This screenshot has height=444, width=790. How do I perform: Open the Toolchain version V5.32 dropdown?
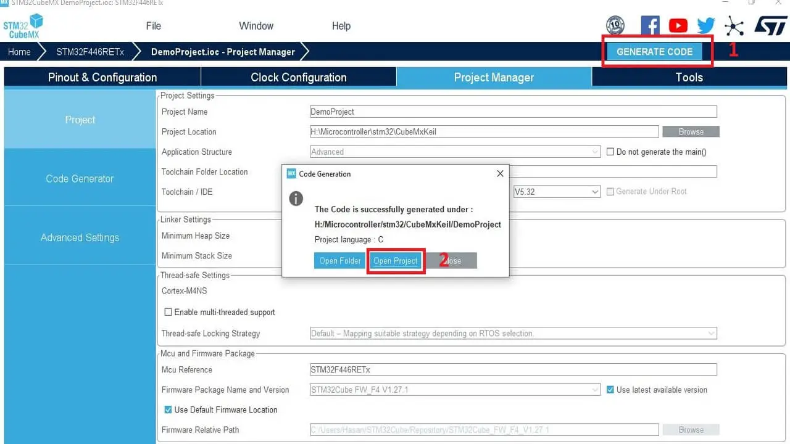click(x=594, y=191)
